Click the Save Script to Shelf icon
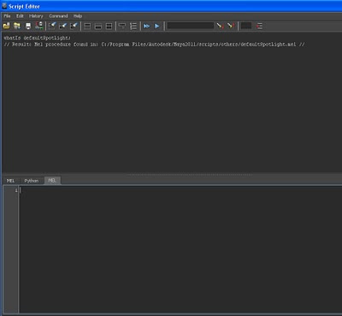342x316 pixels. (x=39, y=26)
